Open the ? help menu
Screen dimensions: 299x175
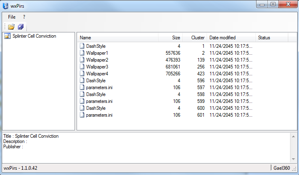pyautogui.click(x=24, y=17)
